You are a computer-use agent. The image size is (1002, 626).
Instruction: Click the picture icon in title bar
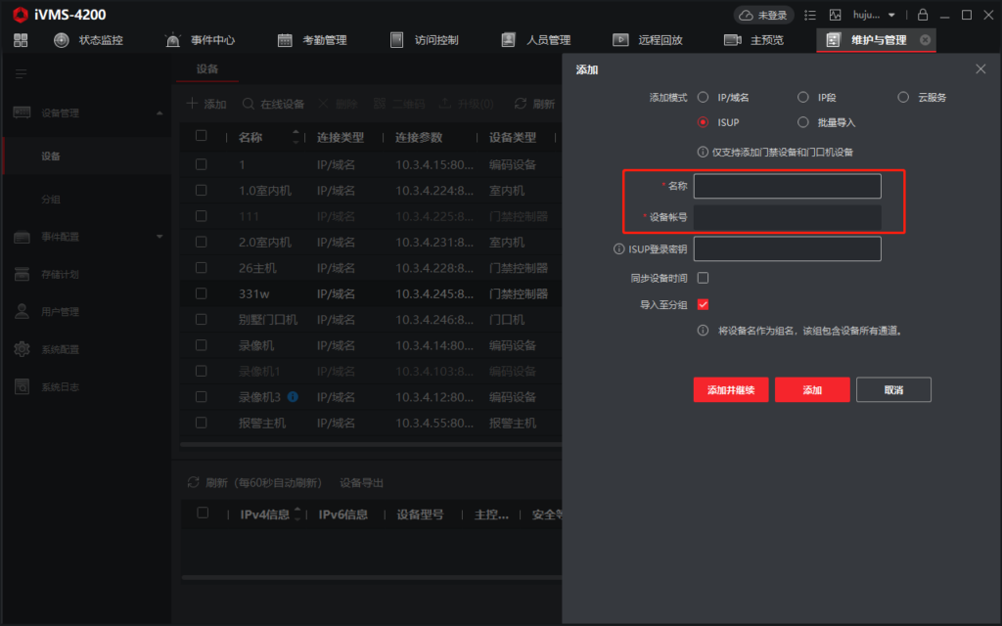[835, 15]
